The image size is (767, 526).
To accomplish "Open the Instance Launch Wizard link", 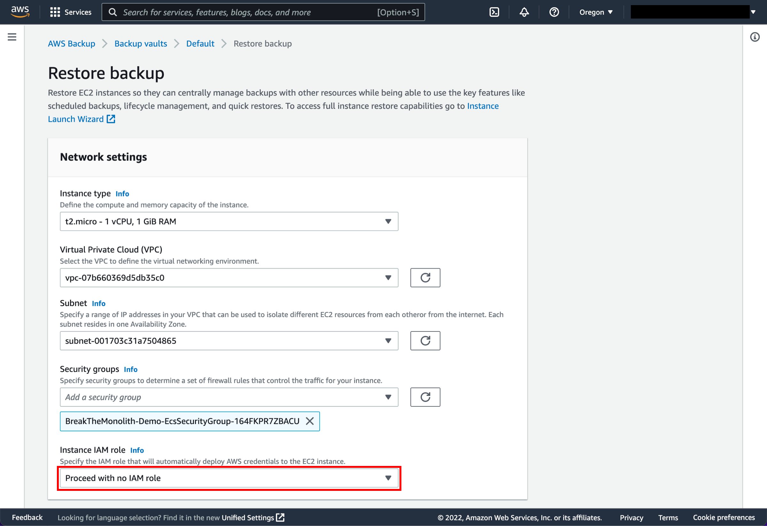I will click(483, 106).
